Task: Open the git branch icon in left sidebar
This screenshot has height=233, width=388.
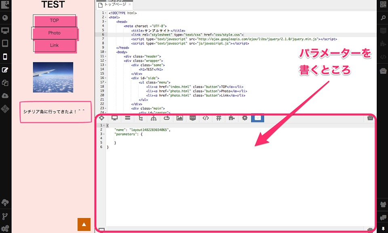Action: (x=5, y=216)
